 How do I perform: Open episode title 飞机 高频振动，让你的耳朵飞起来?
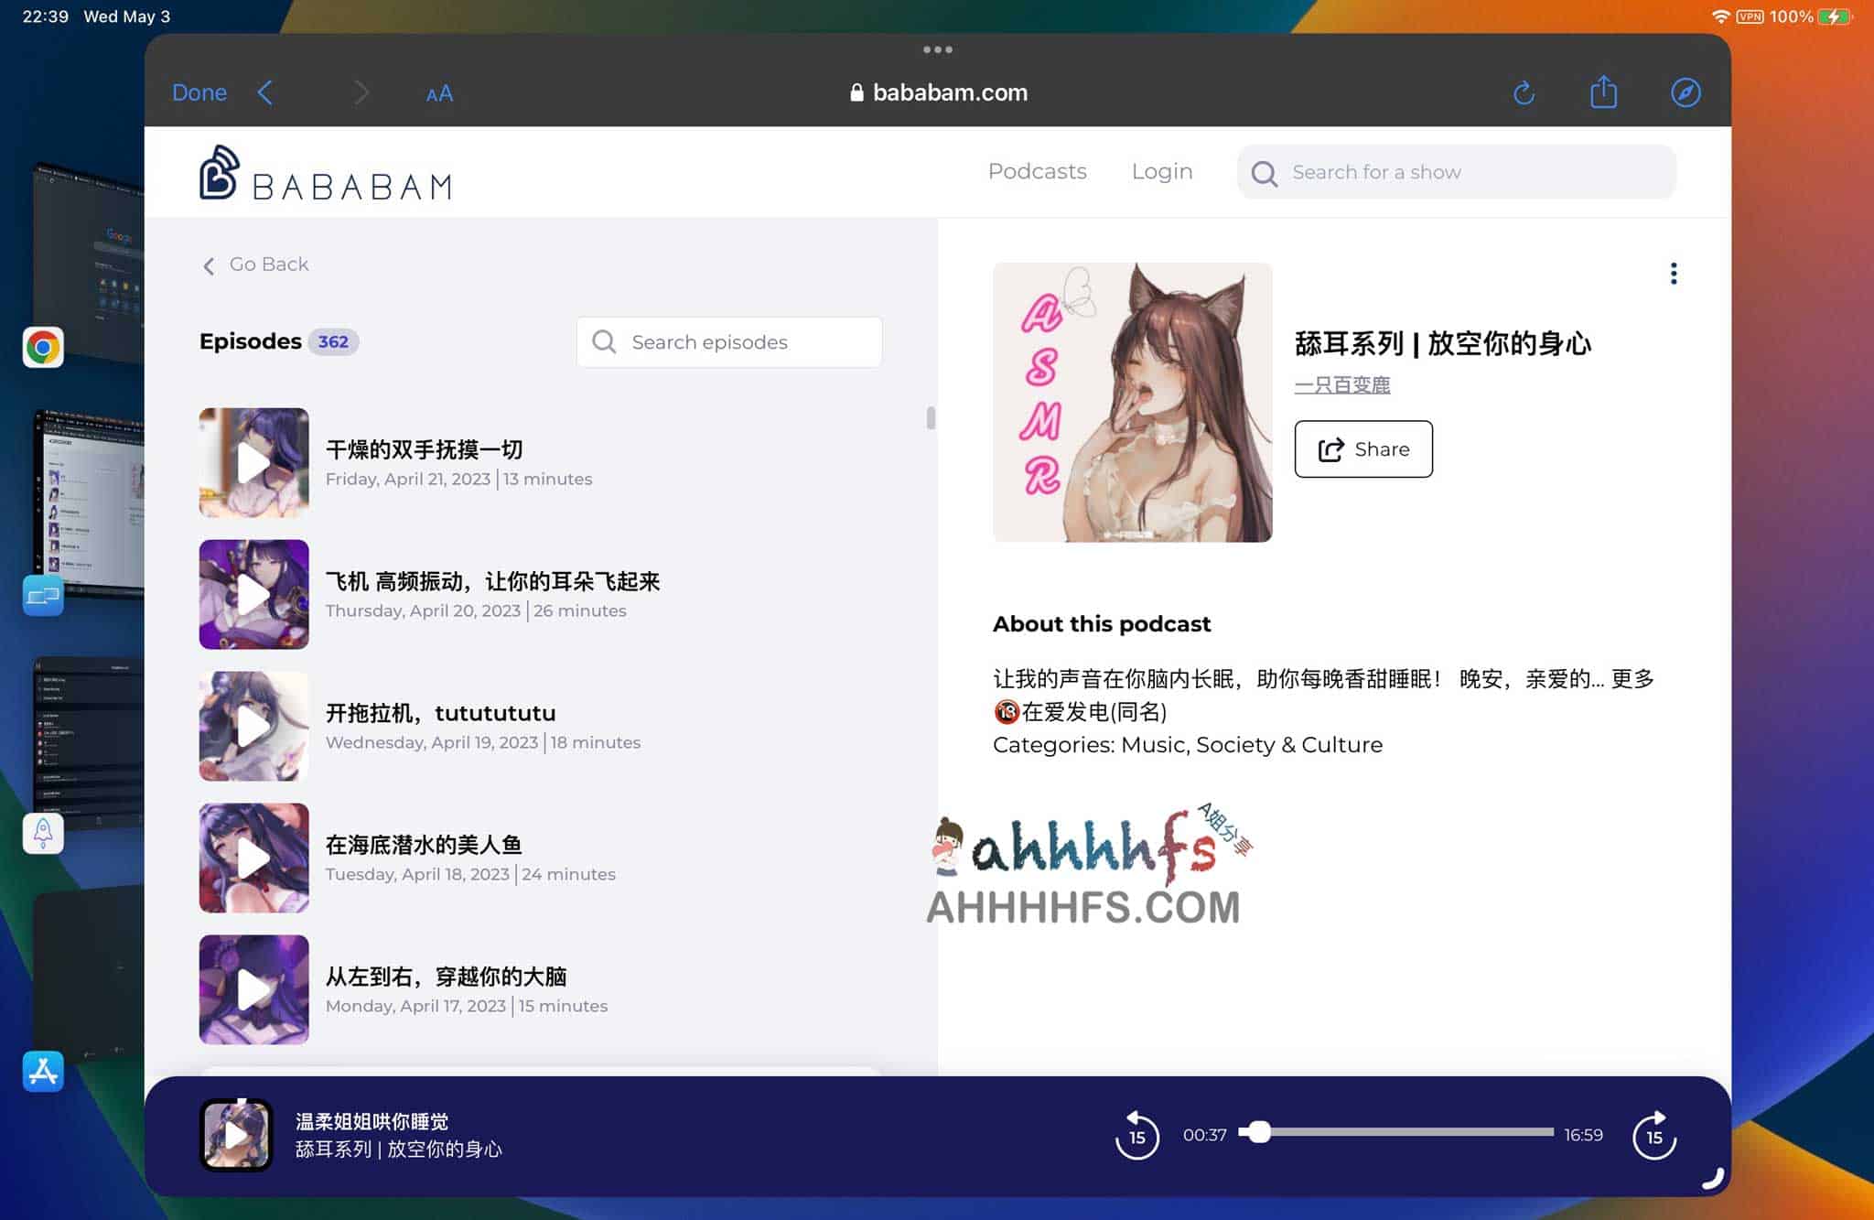492,581
